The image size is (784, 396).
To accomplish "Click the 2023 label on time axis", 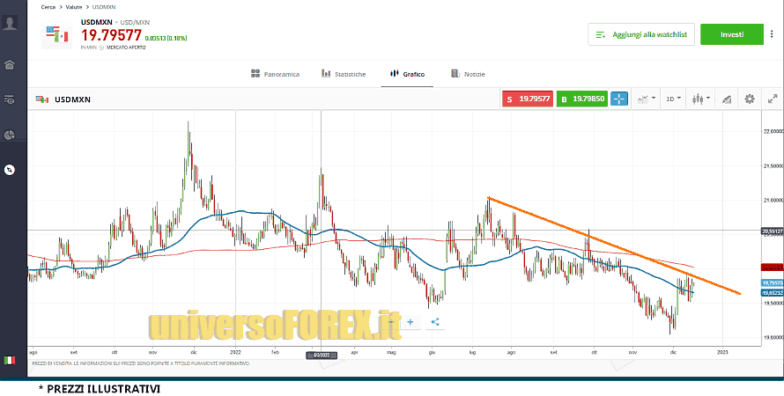I will pos(721,352).
